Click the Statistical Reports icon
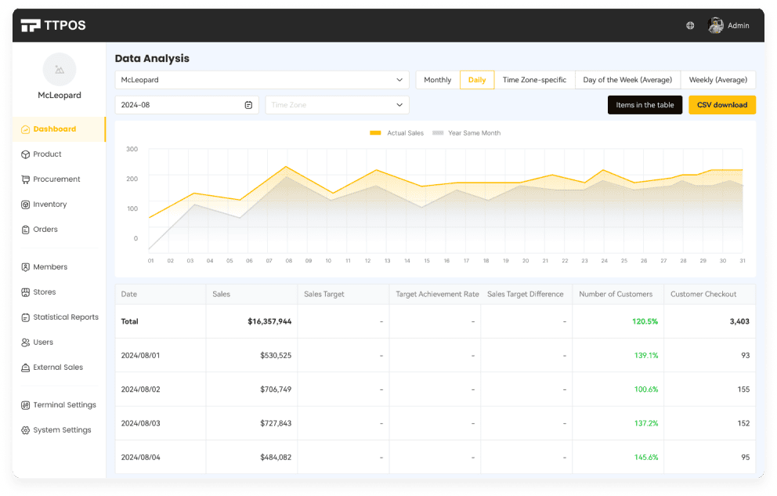Image resolution: width=777 pixels, height=496 pixels. (x=25, y=317)
